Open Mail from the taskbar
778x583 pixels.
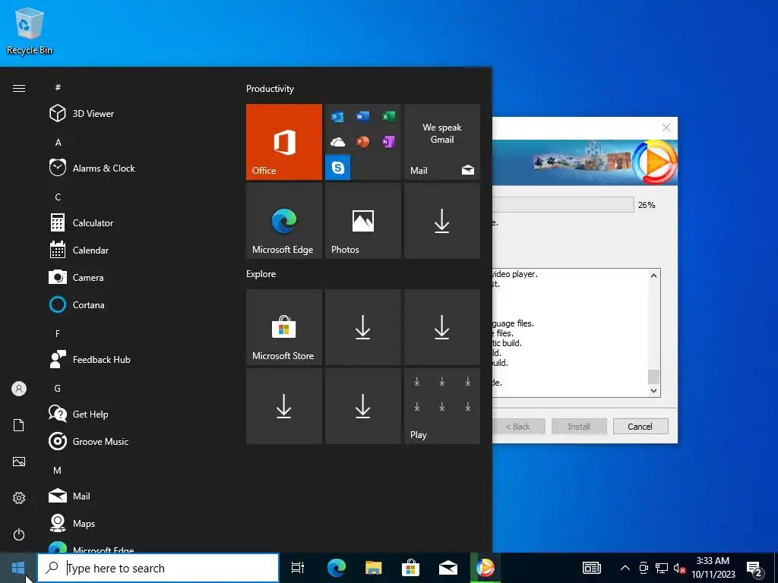[x=448, y=568]
